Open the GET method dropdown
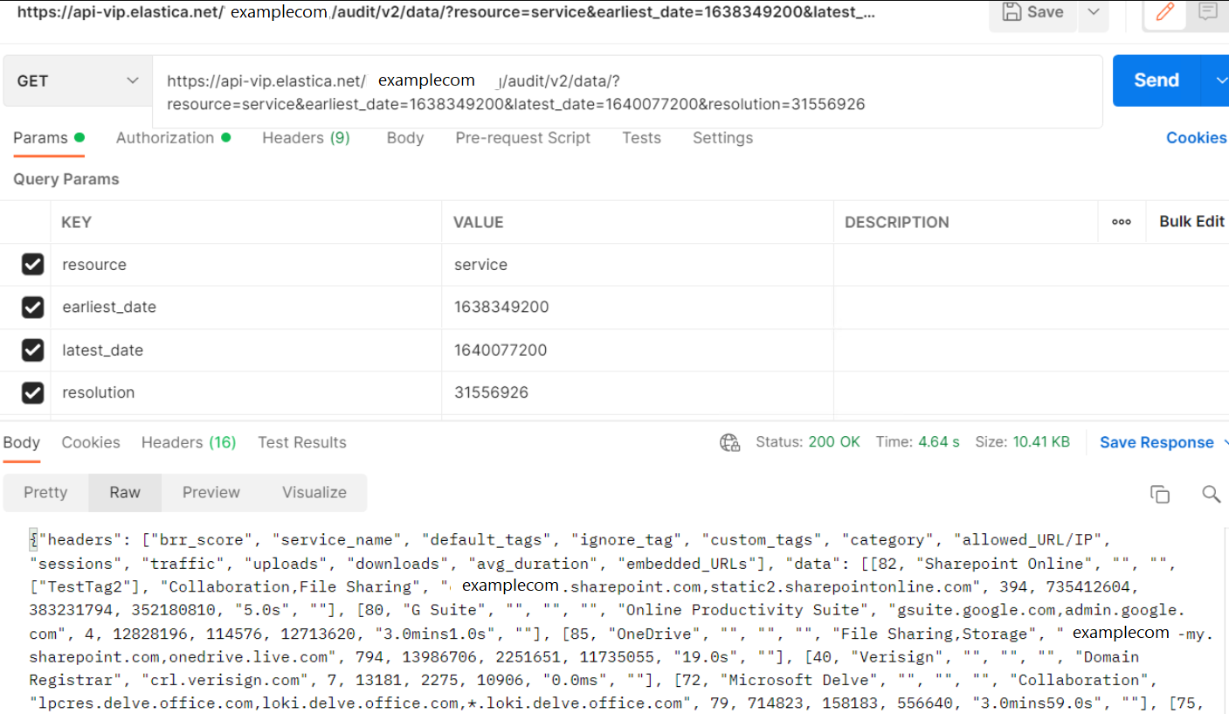This screenshot has width=1229, height=714. click(x=77, y=81)
